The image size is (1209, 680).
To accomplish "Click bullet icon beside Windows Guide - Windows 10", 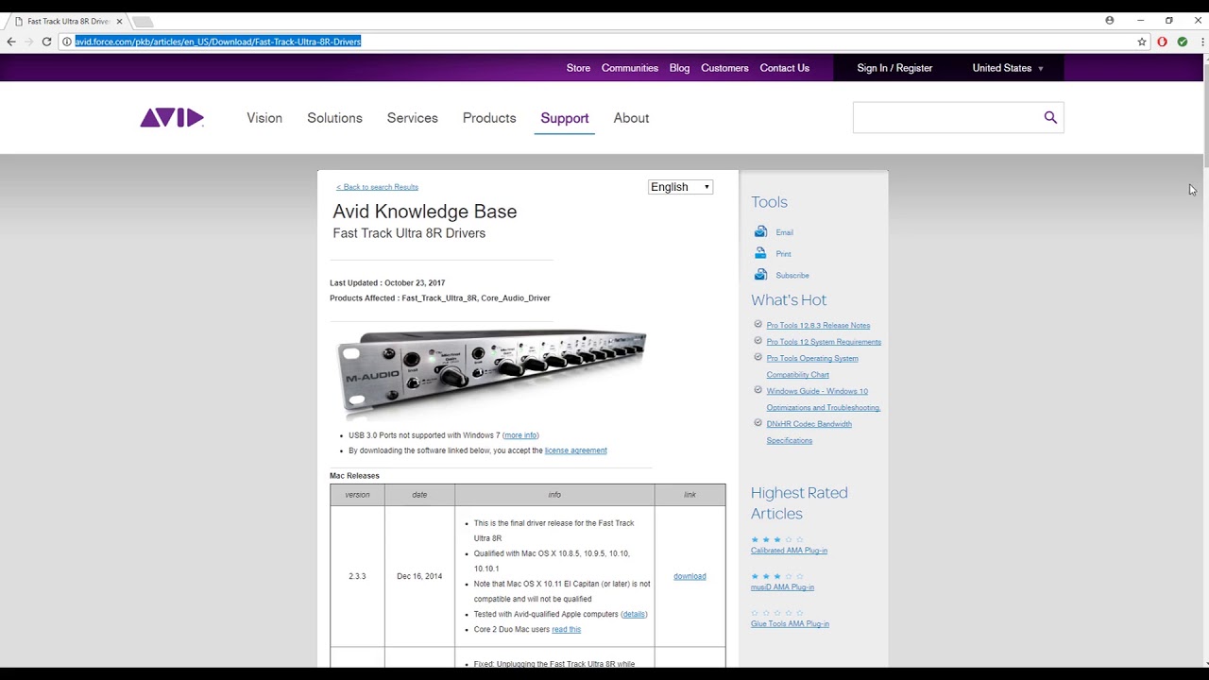I will coord(758,389).
